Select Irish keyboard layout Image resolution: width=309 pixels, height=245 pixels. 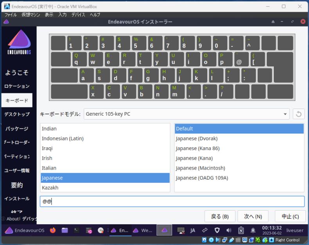coord(105,158)
